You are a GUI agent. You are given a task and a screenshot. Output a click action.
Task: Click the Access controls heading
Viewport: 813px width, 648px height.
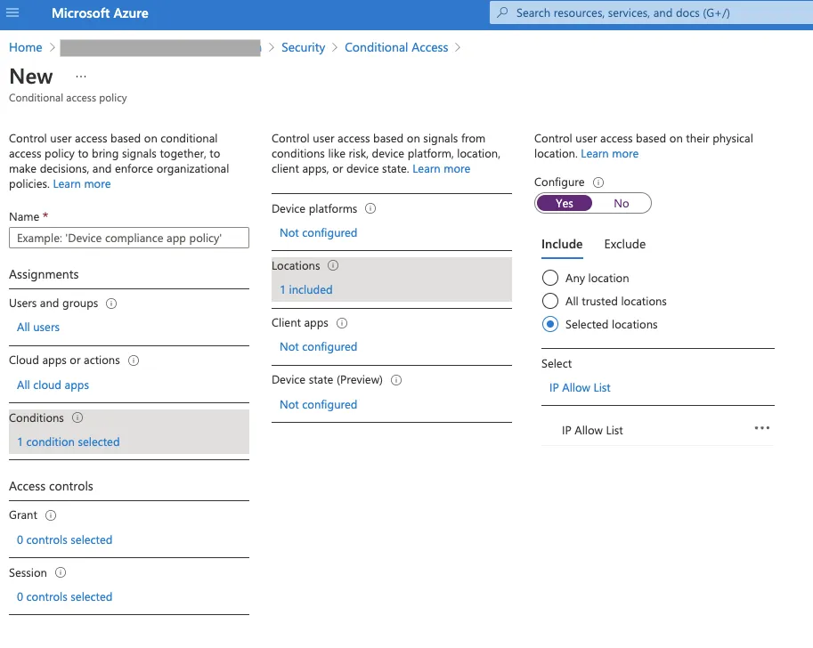[x=51, y=487]
